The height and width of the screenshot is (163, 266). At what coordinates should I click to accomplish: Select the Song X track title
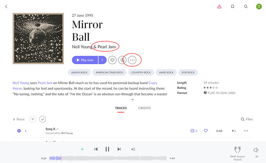point(50,129)
